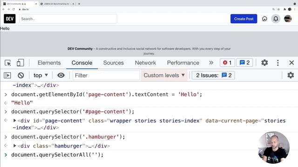Open the console settings gear
This screenshot has width=298, height=167.
pyautogui.click(x=291, y=75)
